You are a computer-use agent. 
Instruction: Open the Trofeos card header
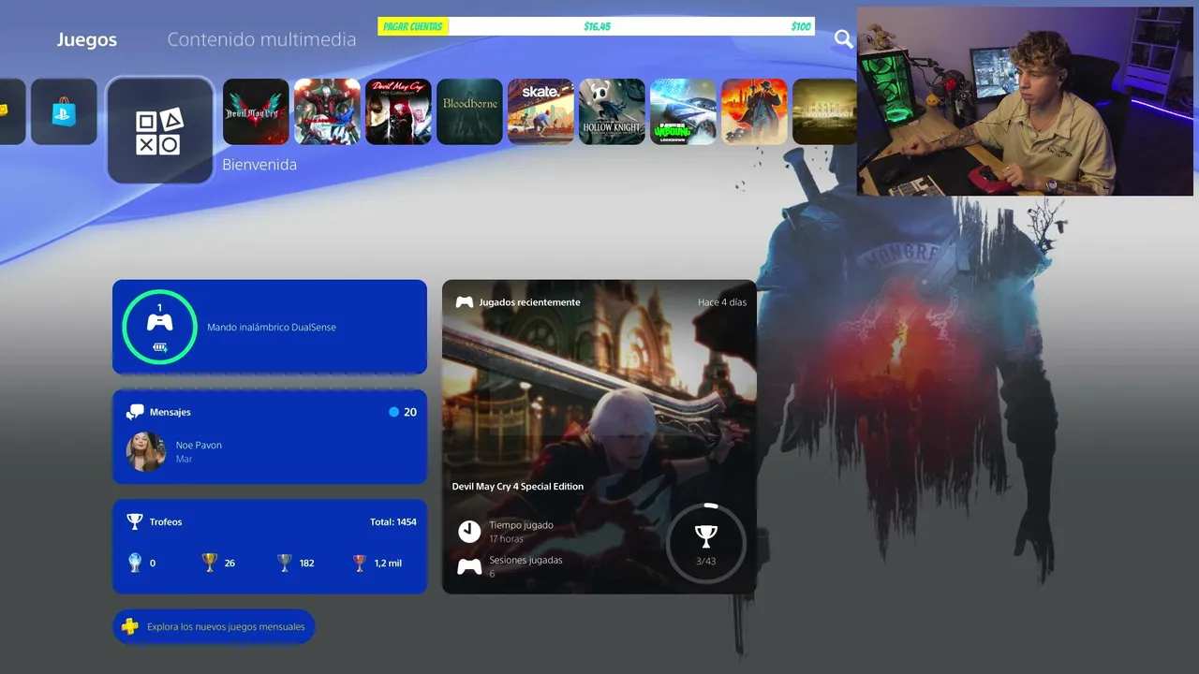pyautogui.click(x=270, y=521)
